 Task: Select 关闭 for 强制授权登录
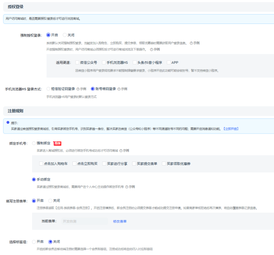(x=65, y=35)
